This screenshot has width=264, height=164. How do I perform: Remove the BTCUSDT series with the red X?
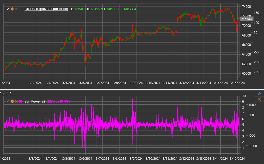16,9
